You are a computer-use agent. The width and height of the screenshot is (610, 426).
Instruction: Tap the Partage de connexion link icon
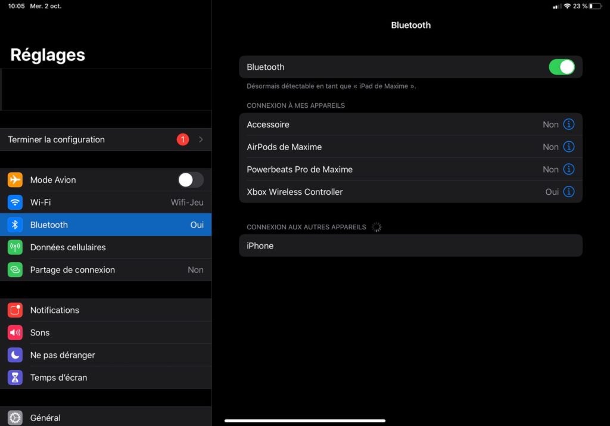(x=15, y=270)
